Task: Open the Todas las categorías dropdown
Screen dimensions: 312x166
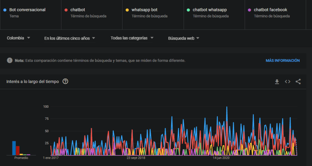Action: click(x=132, y=38)
